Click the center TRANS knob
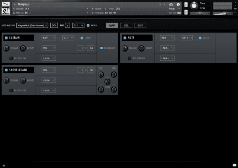This screenshot has width=238, height=168. click(107, 82)
